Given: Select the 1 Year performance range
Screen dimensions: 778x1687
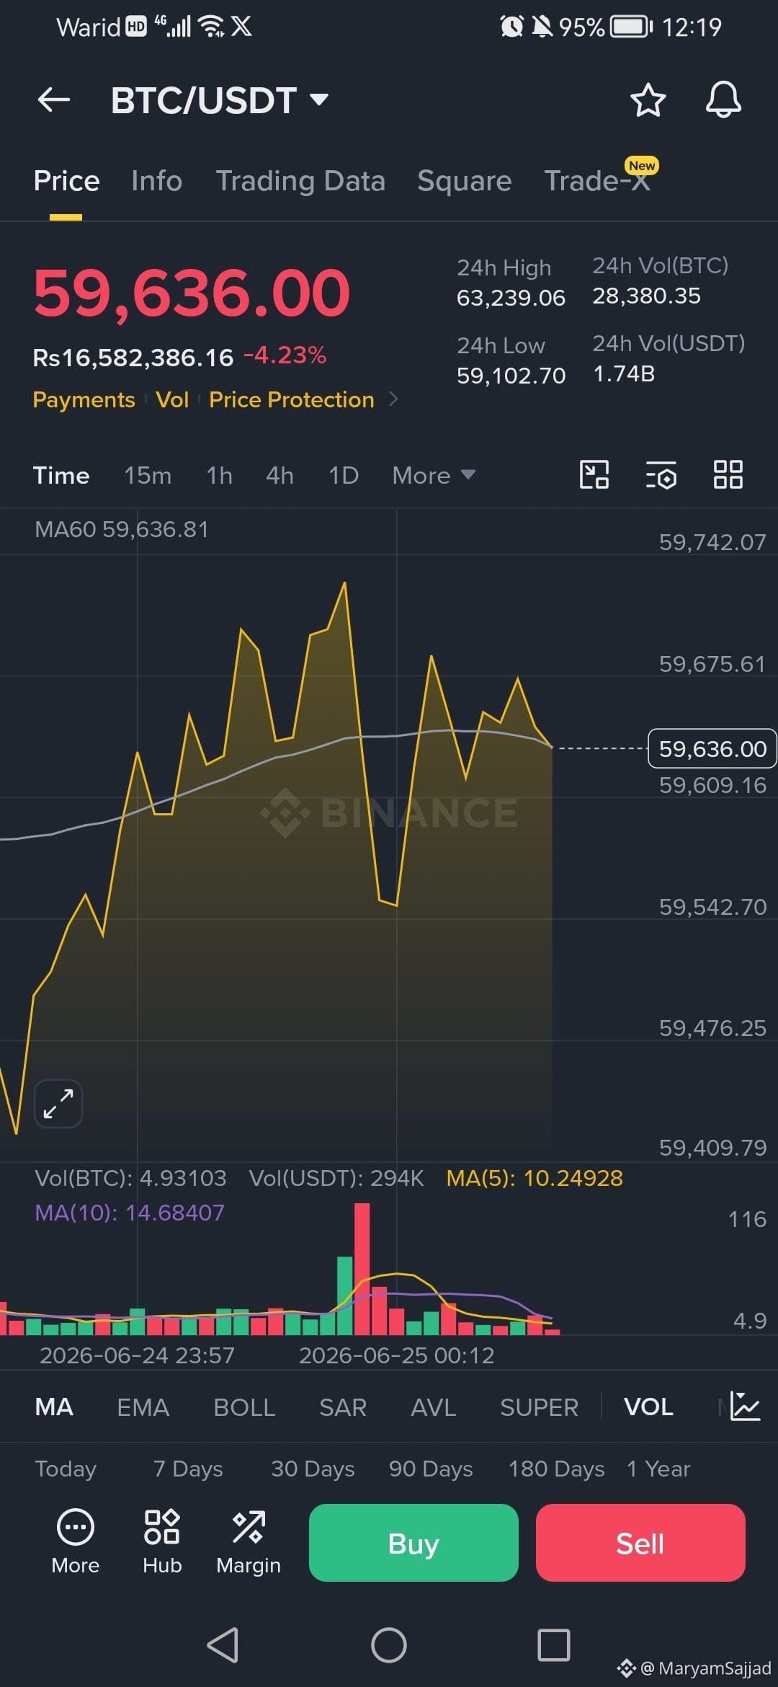Looking at the screenshot, I should pyautogui.click(x=658, y=1469).
